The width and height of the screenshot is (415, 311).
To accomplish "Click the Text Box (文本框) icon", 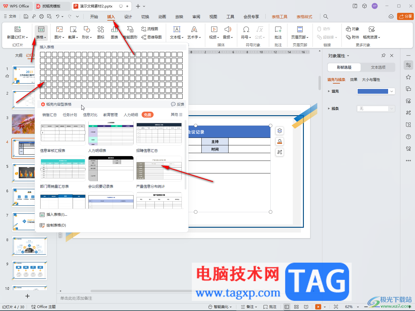I will [177, 29].
